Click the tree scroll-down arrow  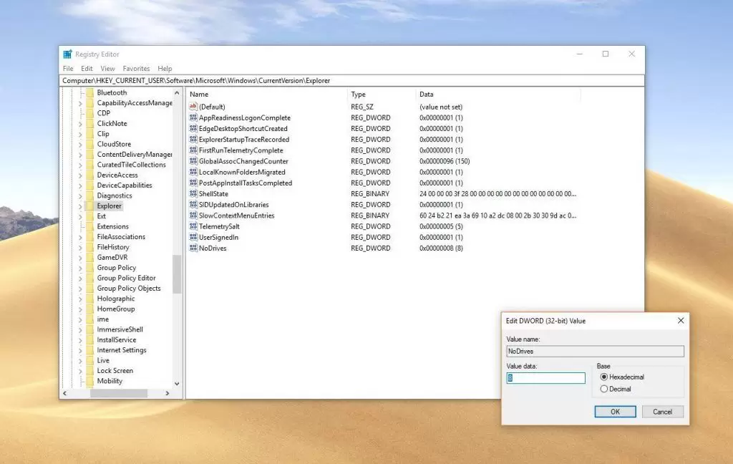point(177,384)
